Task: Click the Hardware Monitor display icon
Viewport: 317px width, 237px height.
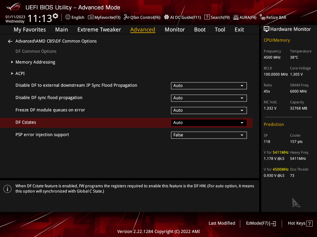Action: pyautogui.click(x=267, y=29)
